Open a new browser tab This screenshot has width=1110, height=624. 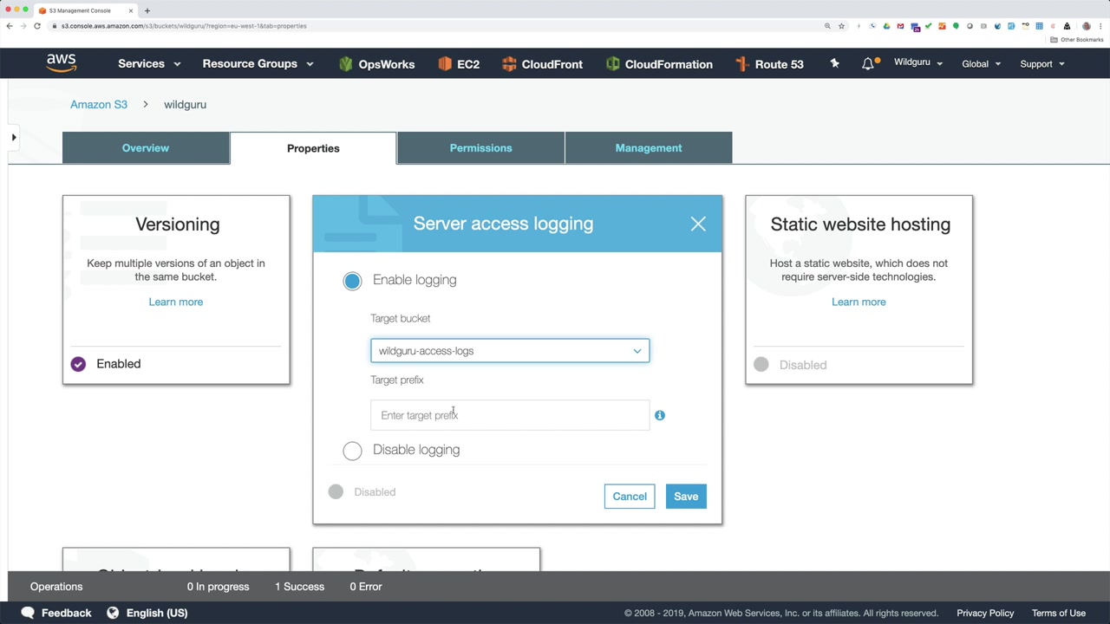click(147, 10)
